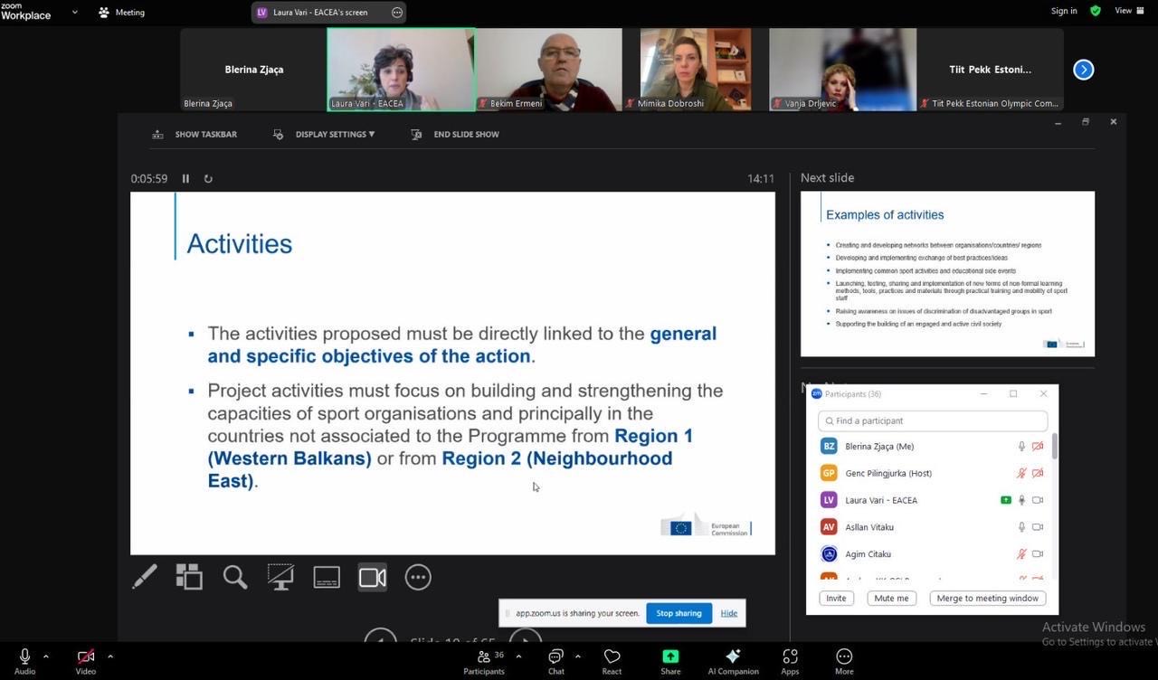
Task: Click Laura Vari microphone icon in list
Action: coord(1021,500)
